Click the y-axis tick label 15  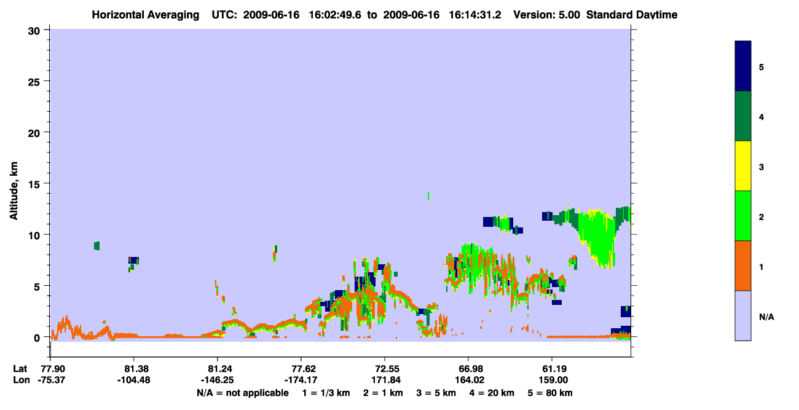pyautogui.click(x=36, y=184)
